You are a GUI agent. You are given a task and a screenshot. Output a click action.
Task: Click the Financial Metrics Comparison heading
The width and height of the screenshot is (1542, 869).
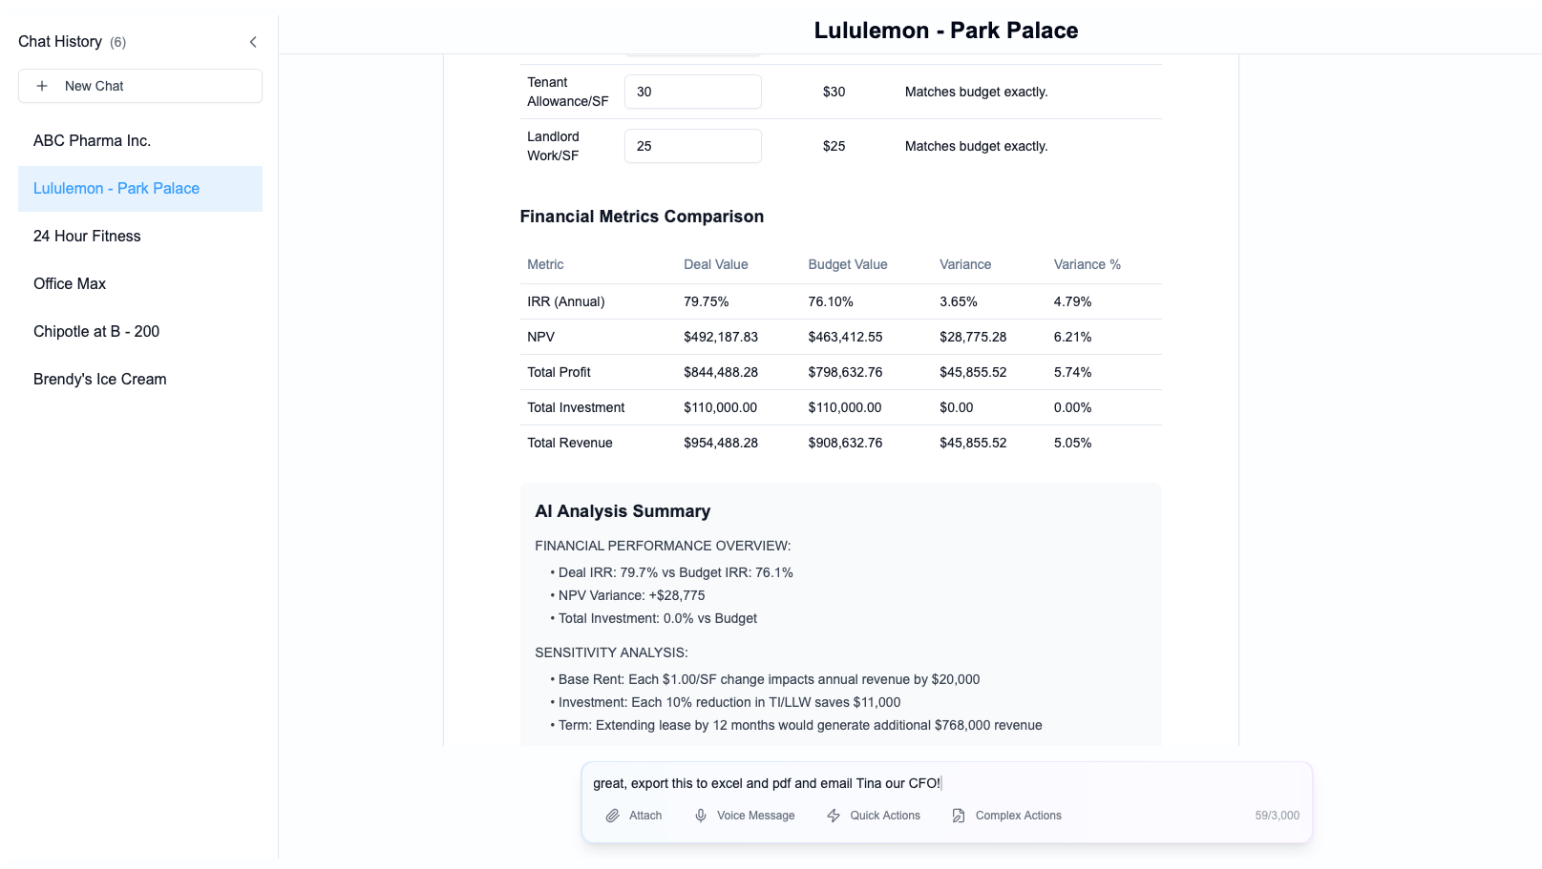pyautogui.click(x=642, y=217)
